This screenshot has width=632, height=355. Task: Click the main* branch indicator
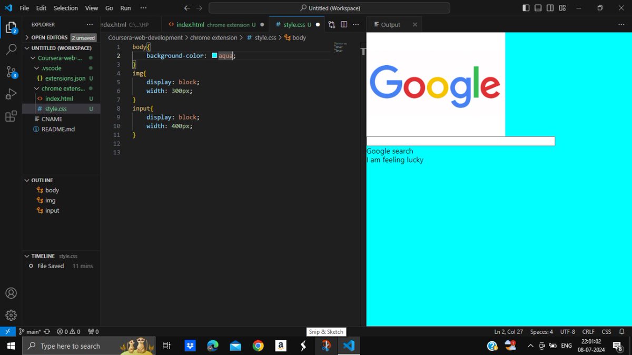29,332
